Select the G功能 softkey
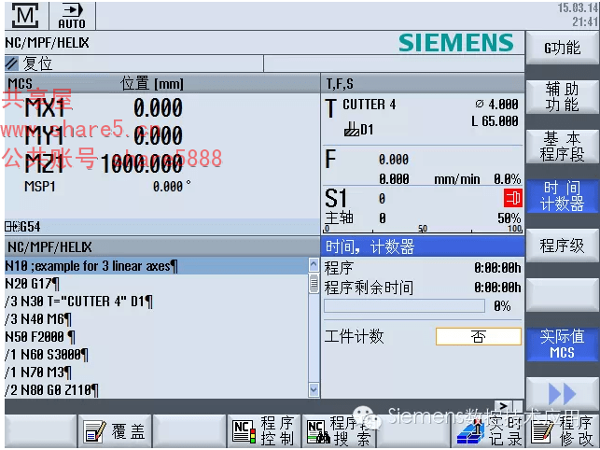This screenshot has width=600, height=450. (562, 48)
